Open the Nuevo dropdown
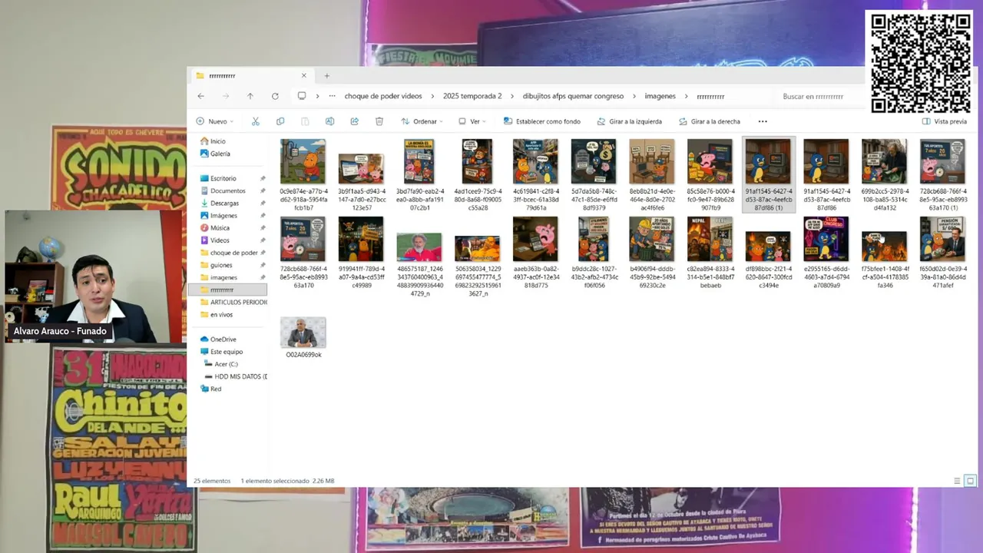983x553 pixels. pyautogui.click(x=214, y=121)
